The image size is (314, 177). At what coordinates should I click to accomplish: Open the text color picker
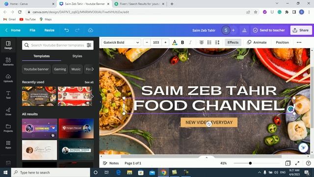click(175, 42)
